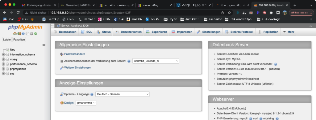Click database icon next to sys
Viewport: 316px width, 120px height.
[x=7, y=74]
